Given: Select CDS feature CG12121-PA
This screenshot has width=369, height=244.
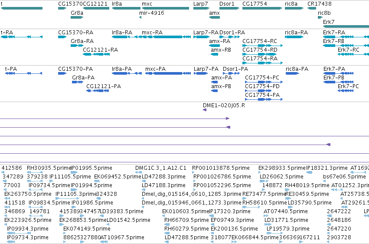Looking at the screenshot, I should (98, 91).
